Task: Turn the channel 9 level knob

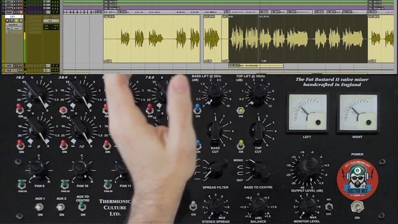Action: click(36, 129)
